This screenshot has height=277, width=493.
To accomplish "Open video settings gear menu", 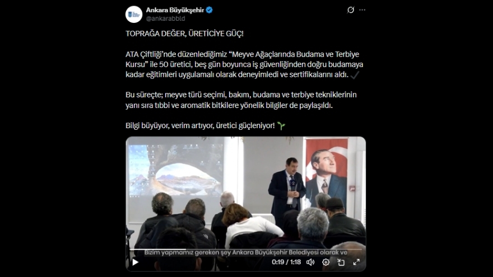I will coord(325,262).
